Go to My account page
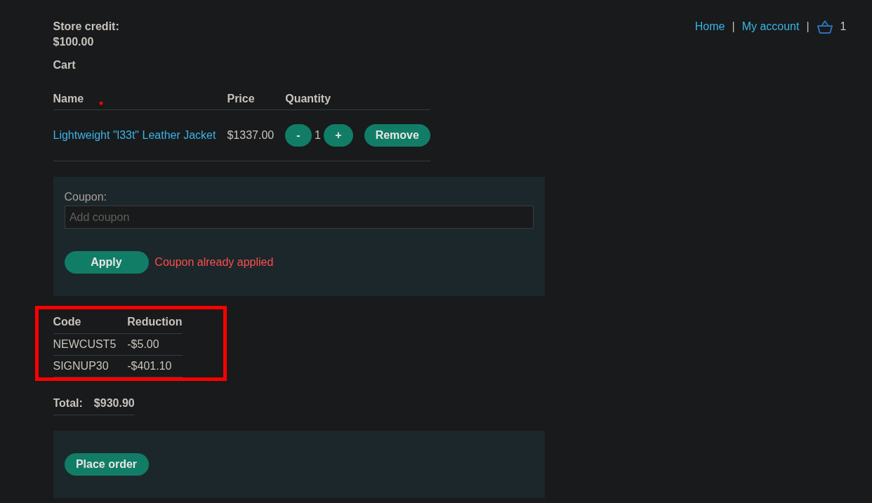Viewport: 872px width, 503px height. [770, 27]
